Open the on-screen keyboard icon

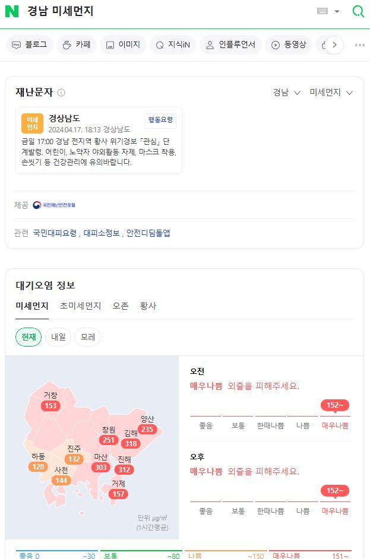pos(322,11)
